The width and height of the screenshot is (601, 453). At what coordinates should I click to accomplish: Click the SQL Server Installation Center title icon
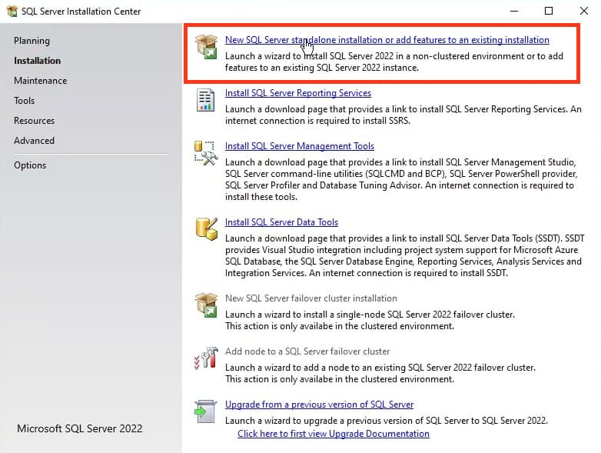(12, 11)
